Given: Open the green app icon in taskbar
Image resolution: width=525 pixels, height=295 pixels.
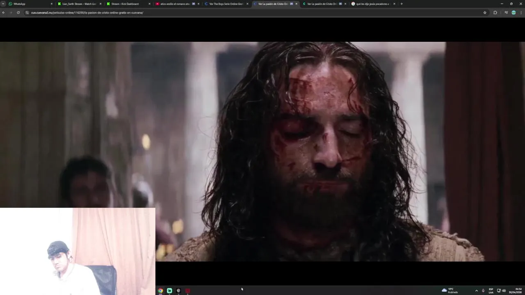Looking at the screenshot, I should pos(169,290).
